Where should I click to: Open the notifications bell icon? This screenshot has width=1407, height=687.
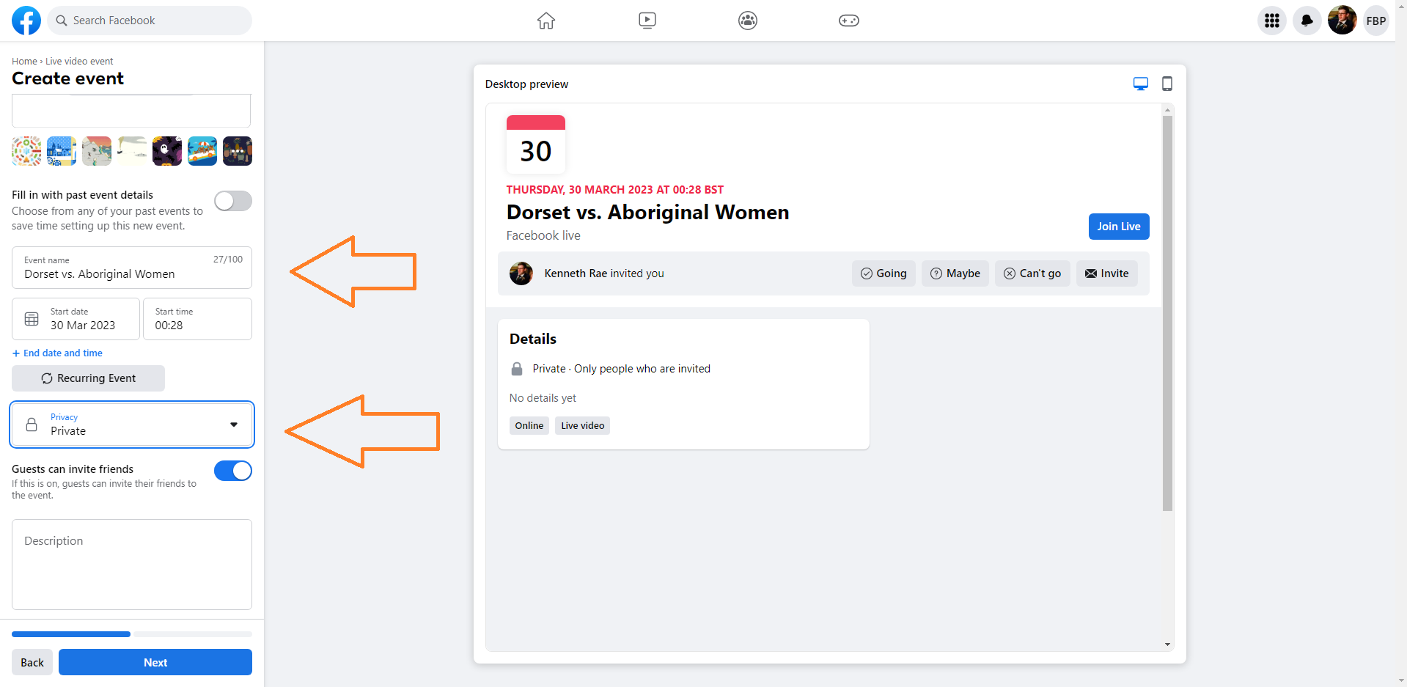tap(1307, 21)
